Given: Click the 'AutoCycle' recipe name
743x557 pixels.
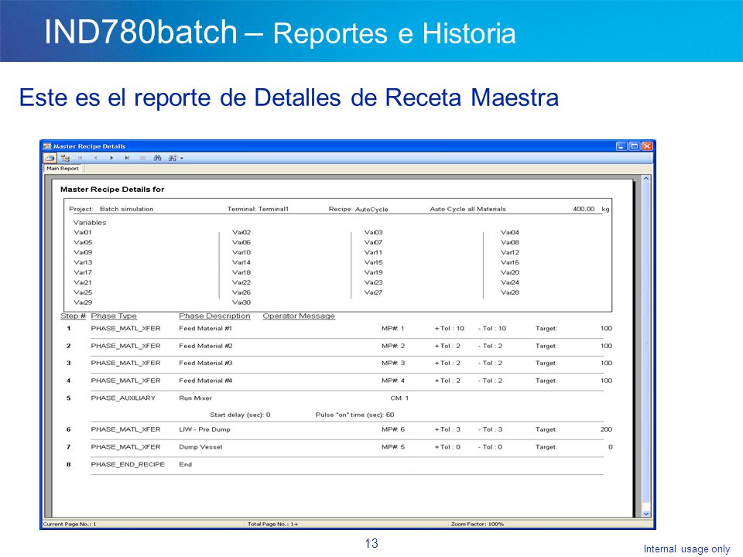Looking at the screenshot, I should pos(371,210).
